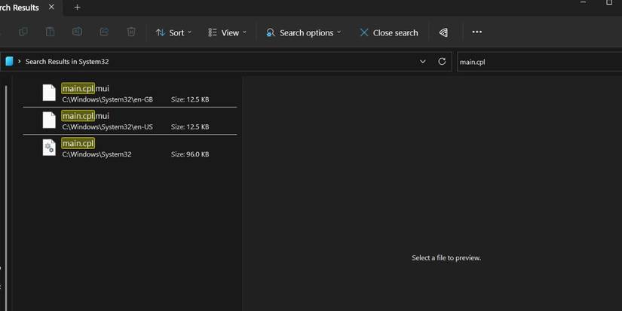Open the See more three-dots menu
622x311 pixels.
click(476, 32)
